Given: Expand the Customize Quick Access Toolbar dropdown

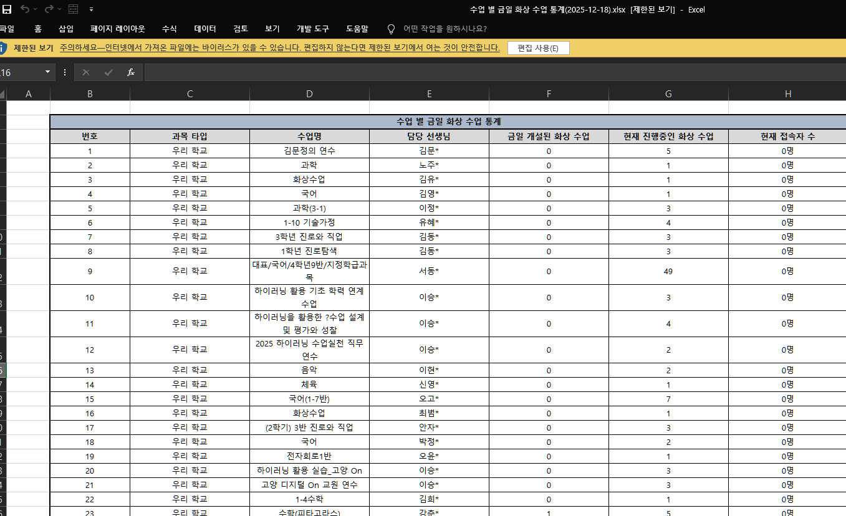Looking at the screenshot, I should pyautogui.click(x=92, y=9).
